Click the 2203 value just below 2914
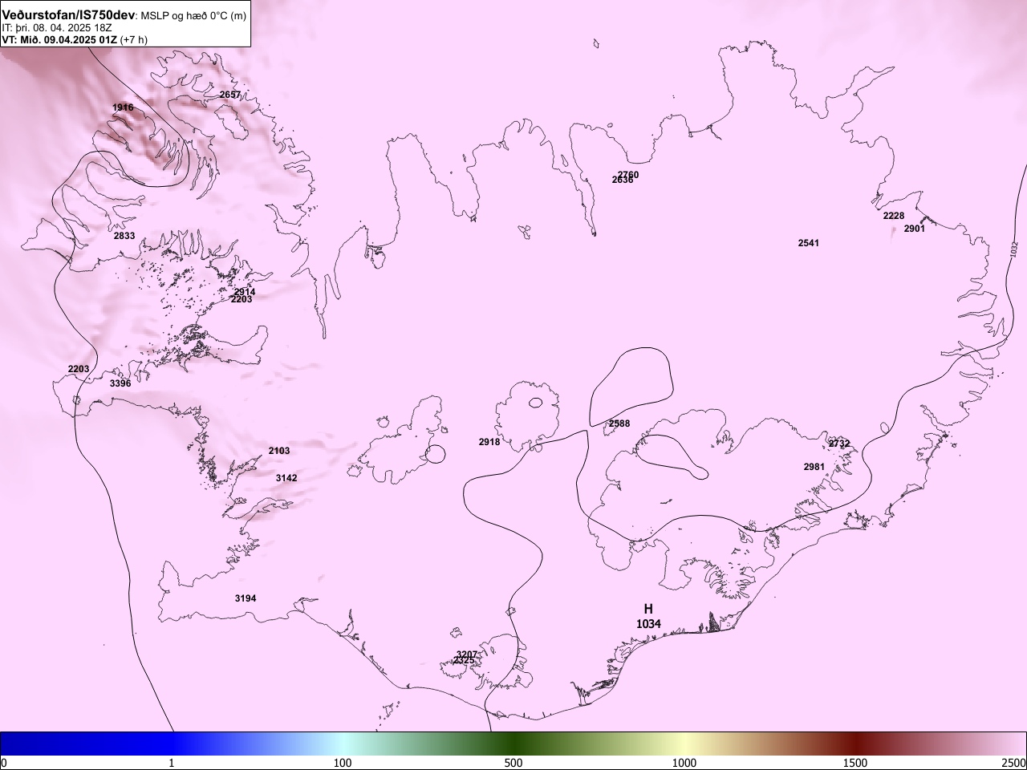 click(242, 299)
